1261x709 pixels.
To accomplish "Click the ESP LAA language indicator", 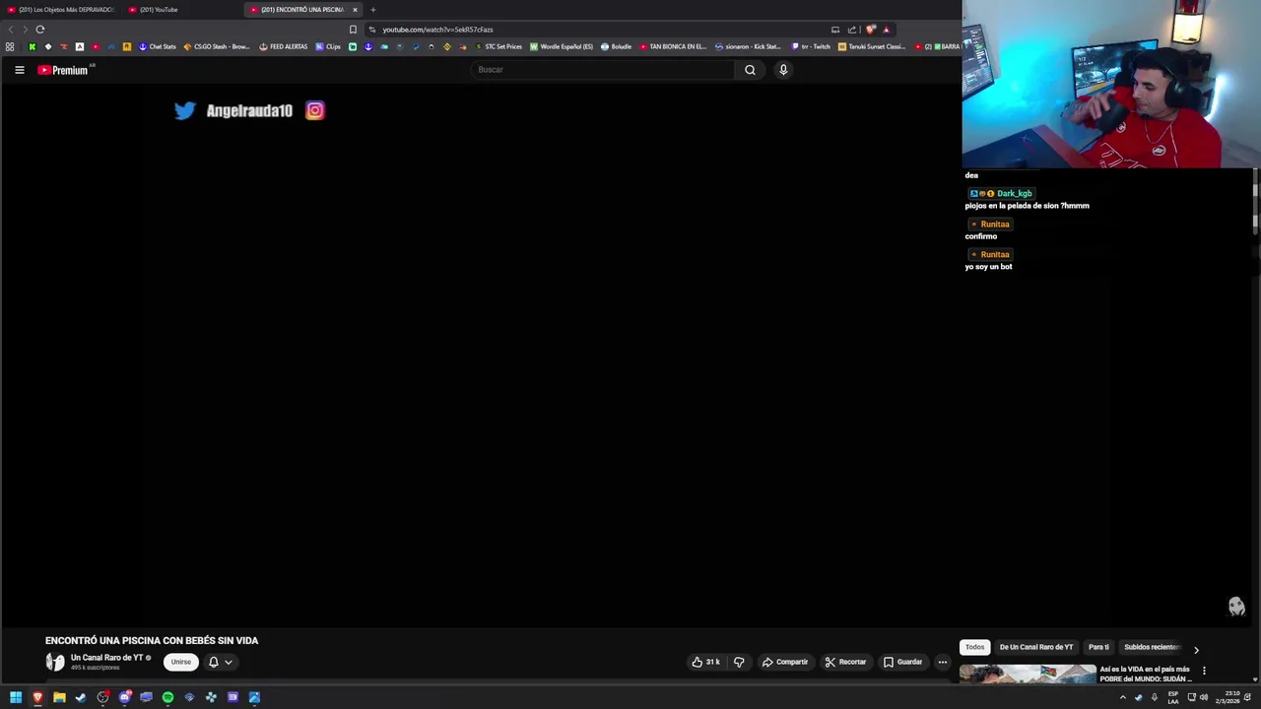I will pos(1173,697).
